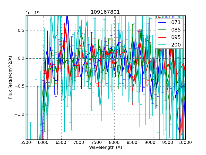The width and height of the screenshot is (206, 155).
Task: Select the 071 legend label
Action: tap(176, 22)
